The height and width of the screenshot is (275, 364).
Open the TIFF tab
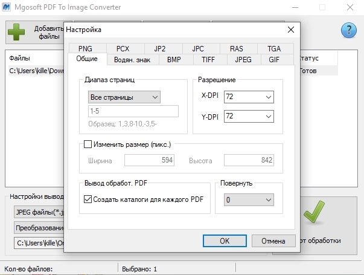(210, 60)
